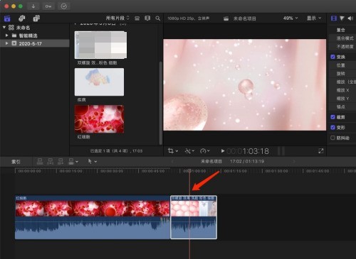Select the 2020-5-17 event row
356x259 pixels.
pos(35,43)
